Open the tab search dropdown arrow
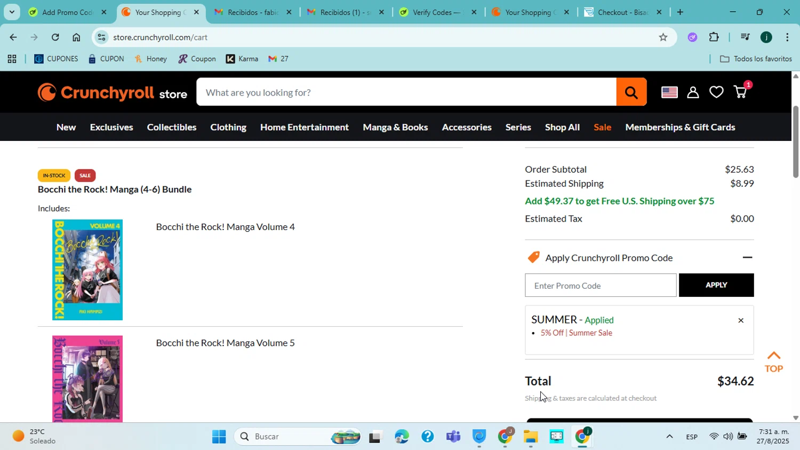The width and height of the screenshot is (800, 450). pyautogui.click(x=12, y=12)
